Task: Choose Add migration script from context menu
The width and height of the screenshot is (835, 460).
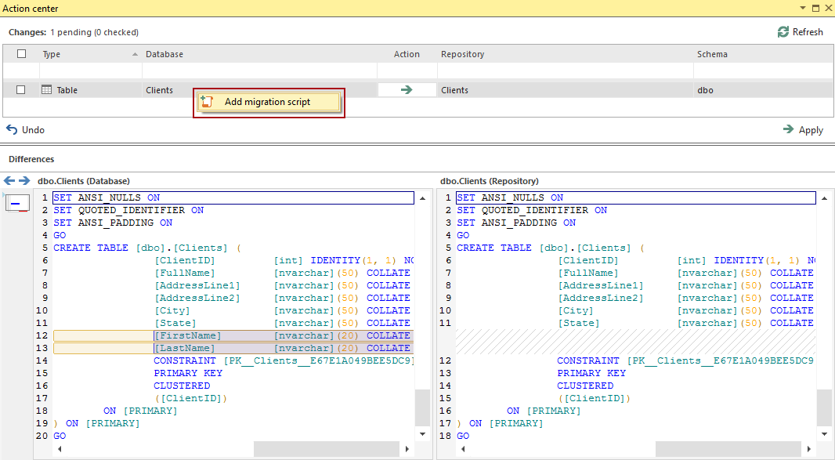Action: tap(267, 102)
